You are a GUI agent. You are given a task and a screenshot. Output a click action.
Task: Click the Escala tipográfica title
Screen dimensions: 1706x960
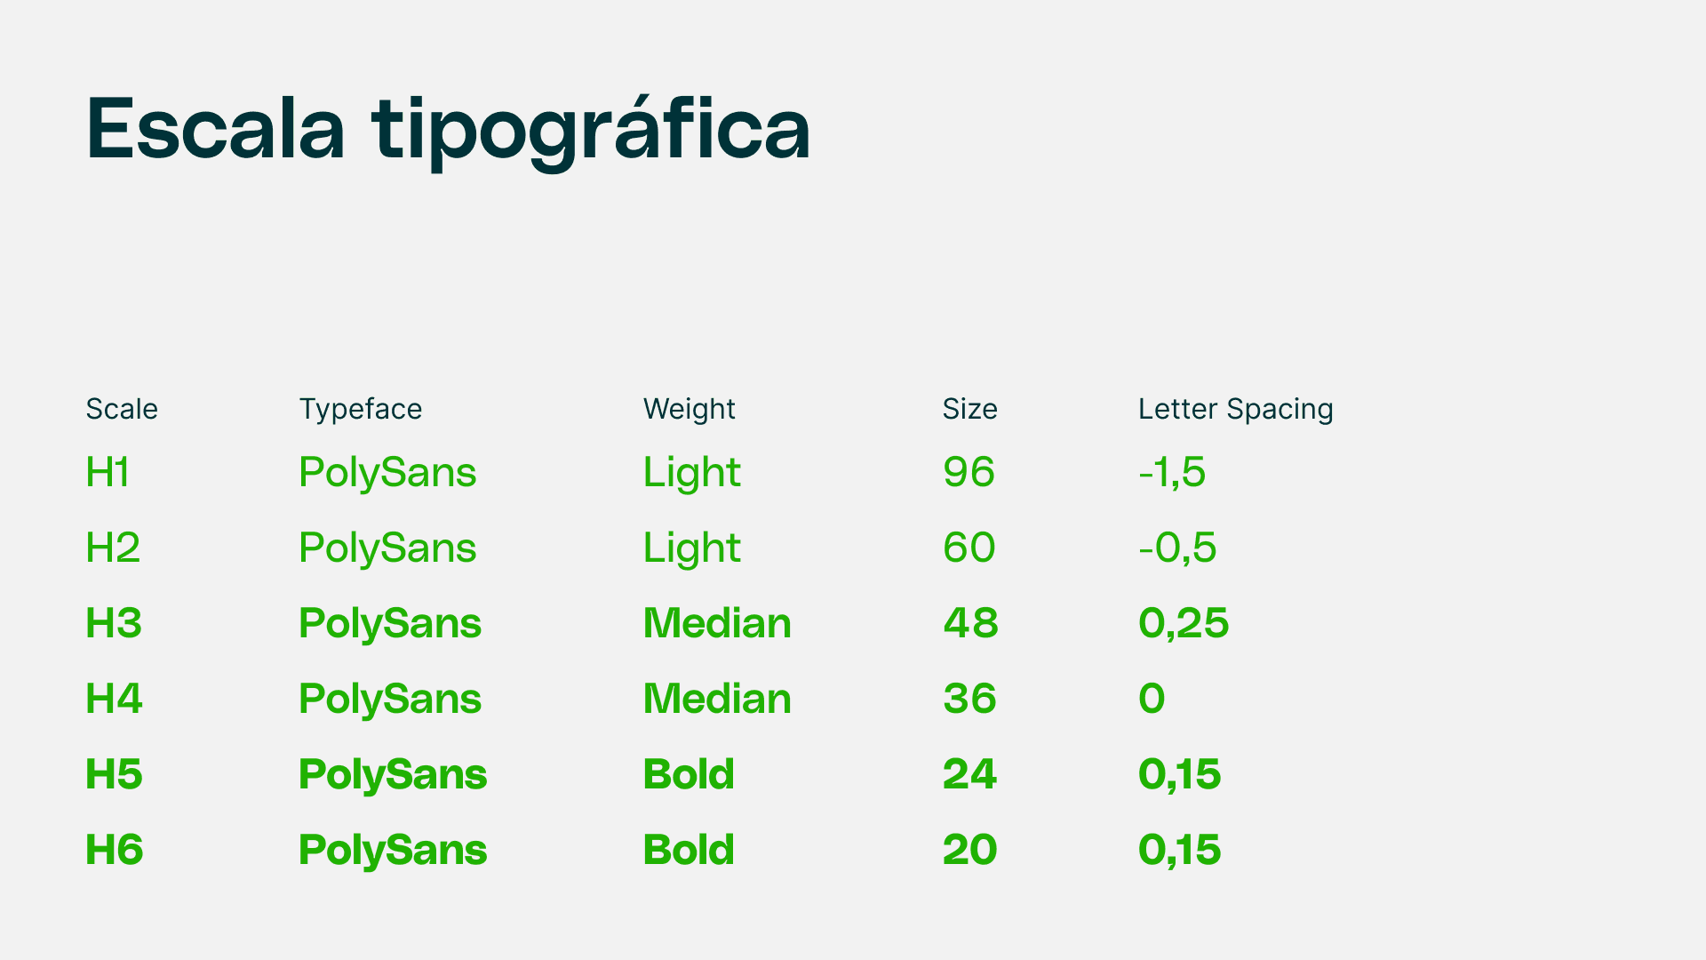pos(448,132)
